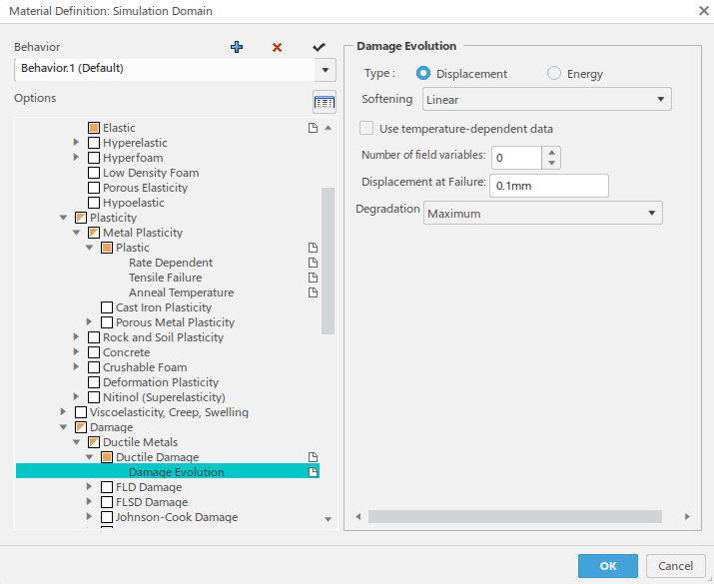Collapse the Metal Plasticity node

[76, 233]
